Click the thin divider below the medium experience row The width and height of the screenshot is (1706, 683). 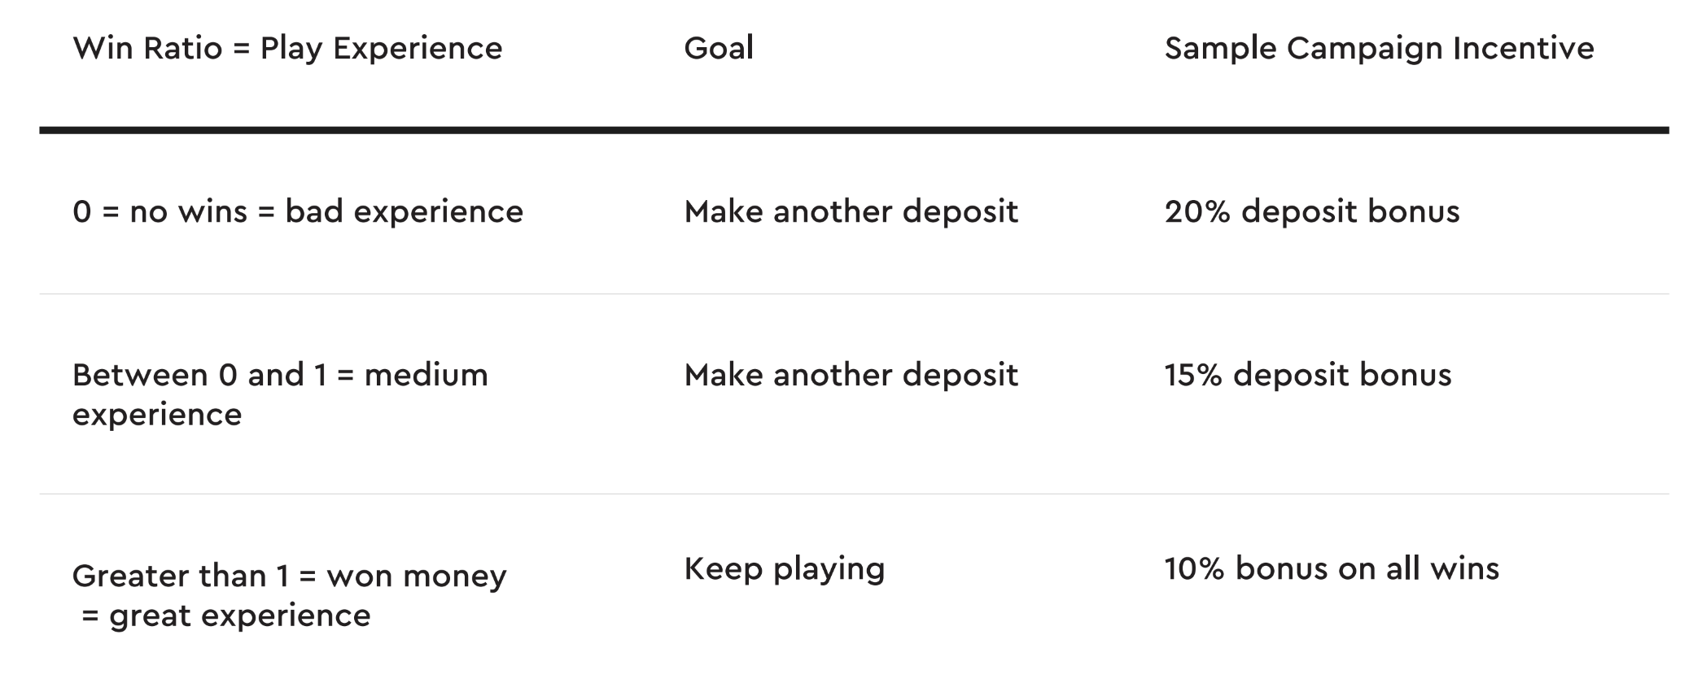click(854, 494)
